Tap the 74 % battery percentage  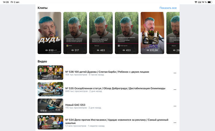[204, 2]
